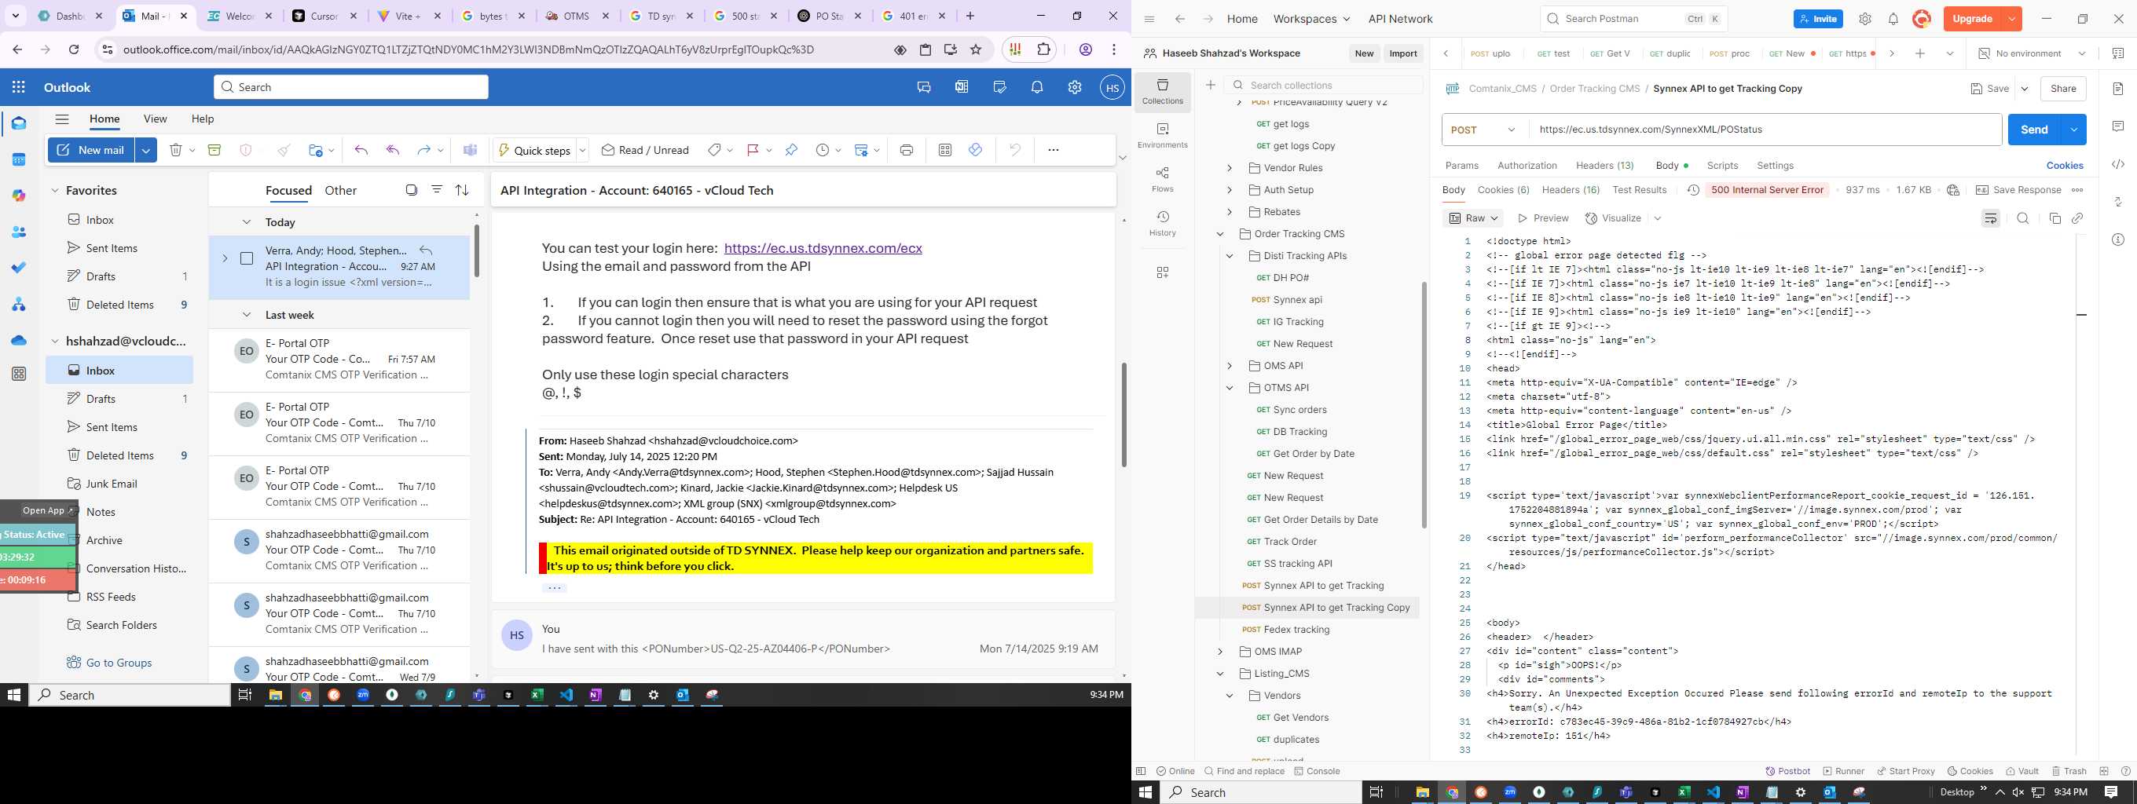Image resolution: width=2137 pixels, height=804 pixels.
Task: Switch to the Outlook View ribbon tab
Action: coord(155,119)
